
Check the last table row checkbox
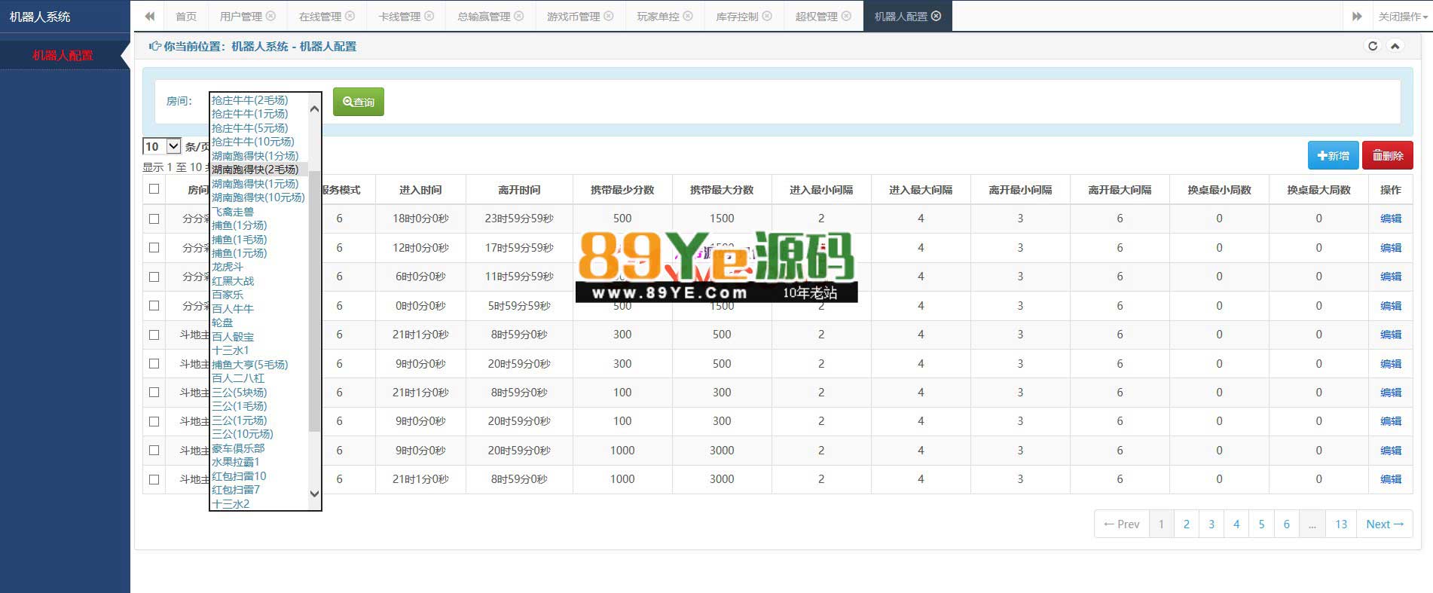154,479
